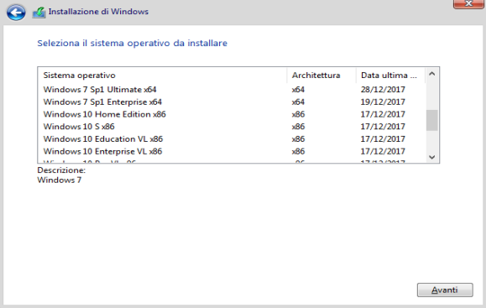
Task: Click x64 architecture of Windows 7 Enterprise
Action: point(298,102)
